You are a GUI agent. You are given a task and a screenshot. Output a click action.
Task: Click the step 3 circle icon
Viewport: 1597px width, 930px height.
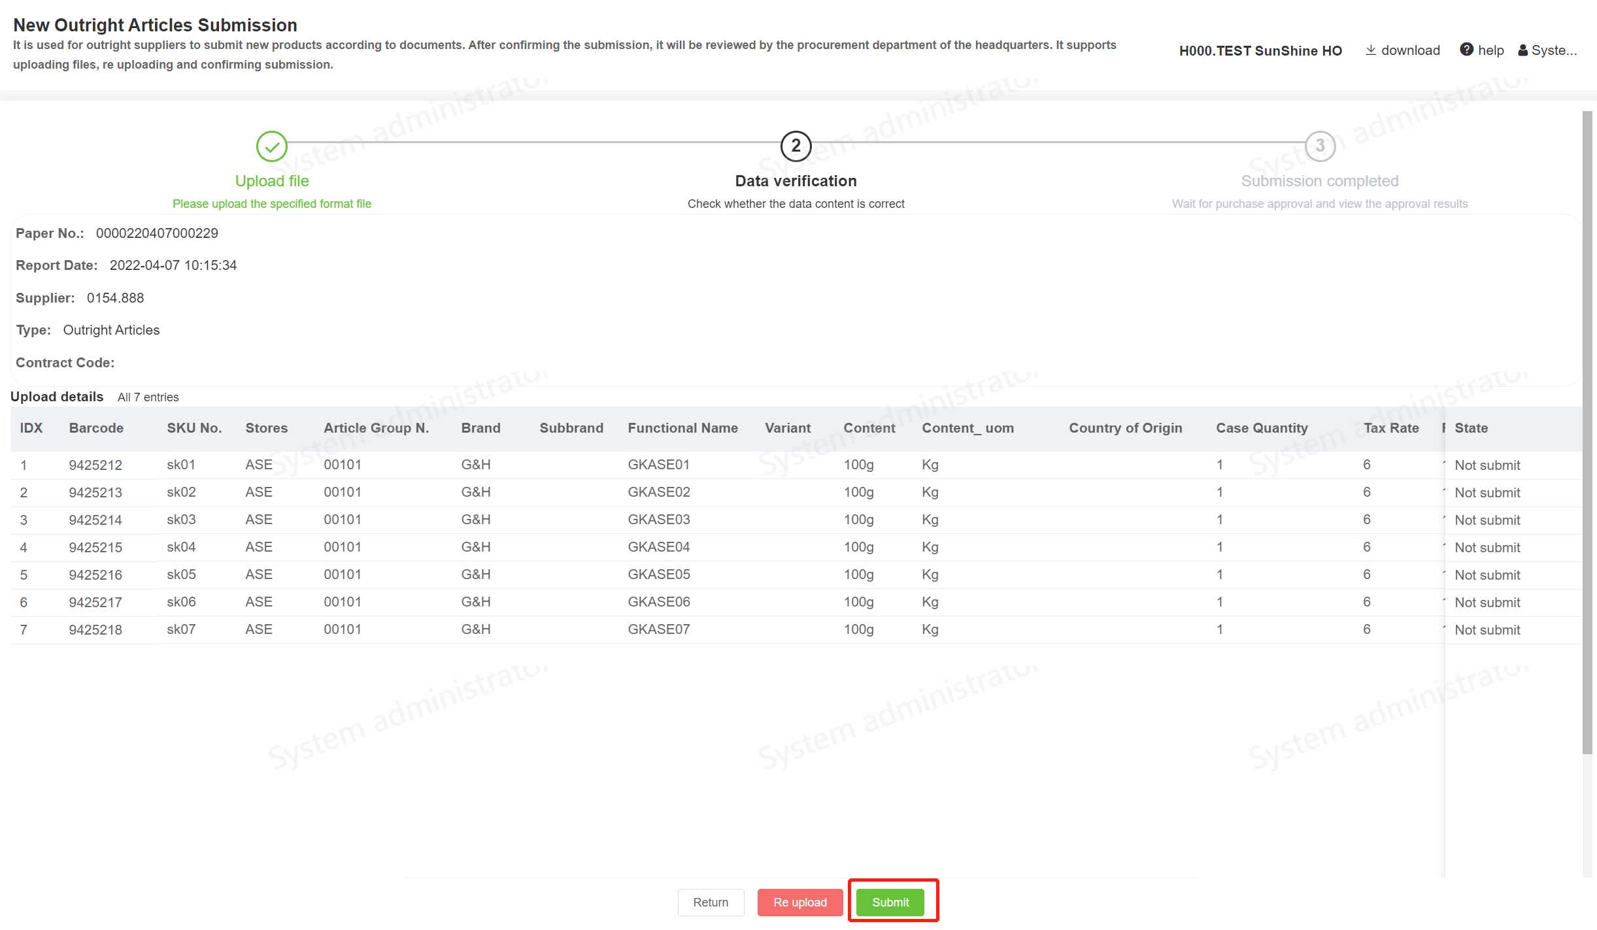[x=1319, y=146]
